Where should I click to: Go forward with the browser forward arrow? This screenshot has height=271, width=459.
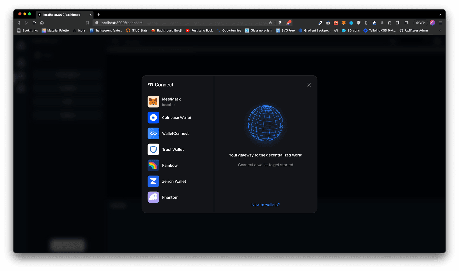(x=26, y=23)
